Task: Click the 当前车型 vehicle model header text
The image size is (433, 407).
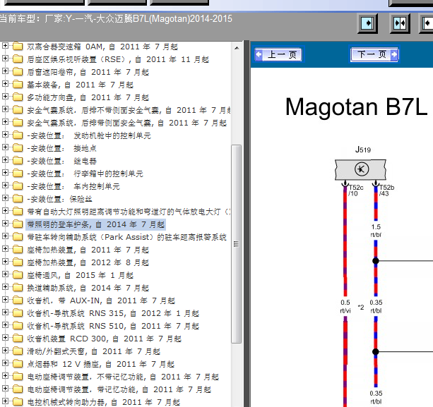Action: 116,19
